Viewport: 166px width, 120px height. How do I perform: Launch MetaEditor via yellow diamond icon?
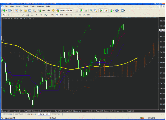[x=53, y=10]
